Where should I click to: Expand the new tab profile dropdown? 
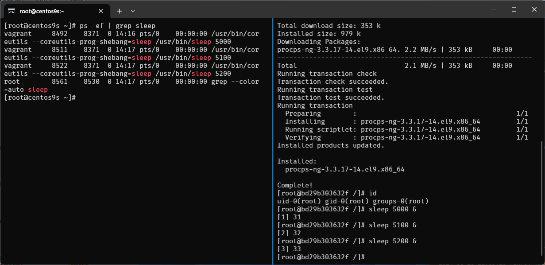coord(133,11)
